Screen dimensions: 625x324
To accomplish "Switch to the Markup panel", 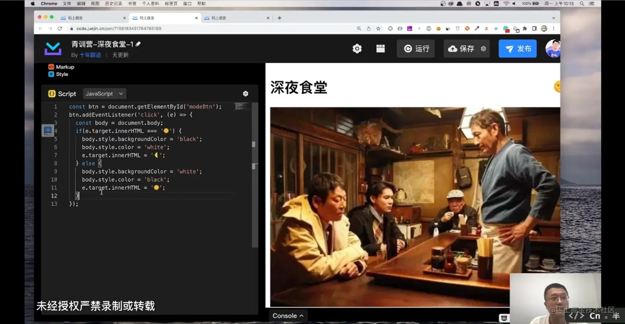I will [61, 67].
